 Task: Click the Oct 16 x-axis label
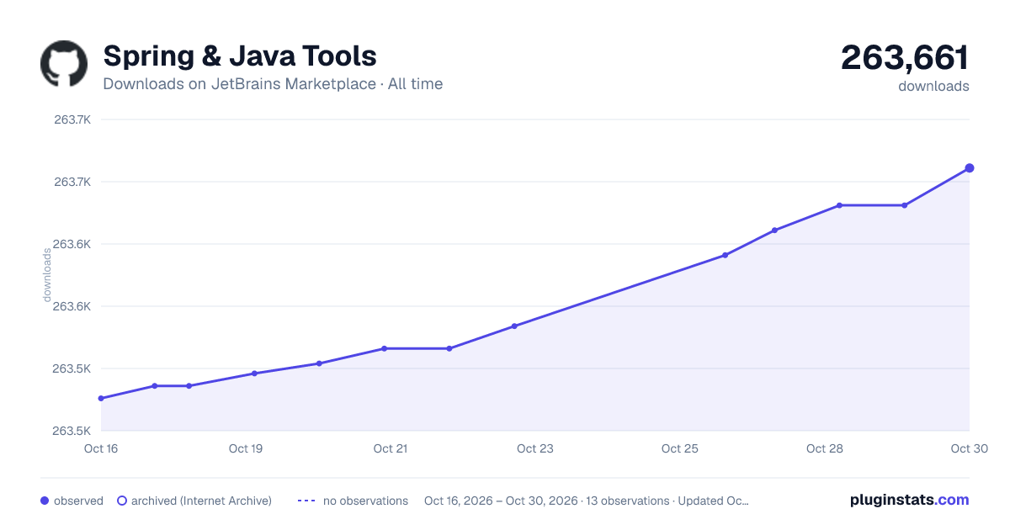(101, 448)
